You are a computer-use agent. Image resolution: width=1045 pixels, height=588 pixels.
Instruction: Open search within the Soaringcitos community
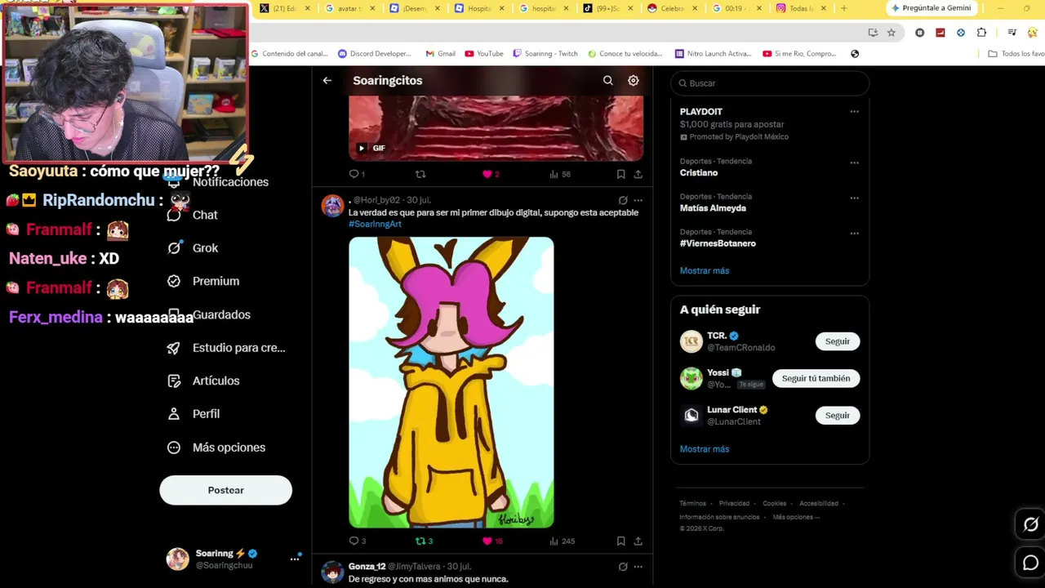607,80
